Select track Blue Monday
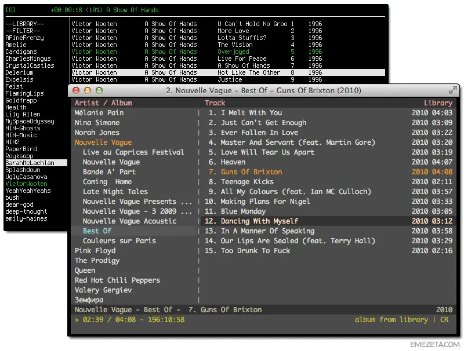This screenshot has width=464, height=351. point(328,211)
